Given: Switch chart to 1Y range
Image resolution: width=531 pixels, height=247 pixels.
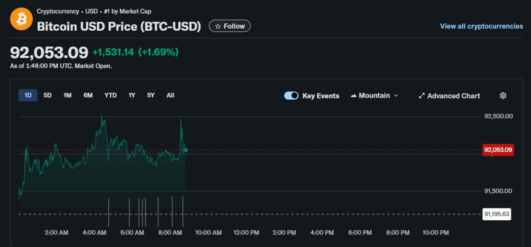Looking at the screenshot, I should coord(132,95).
